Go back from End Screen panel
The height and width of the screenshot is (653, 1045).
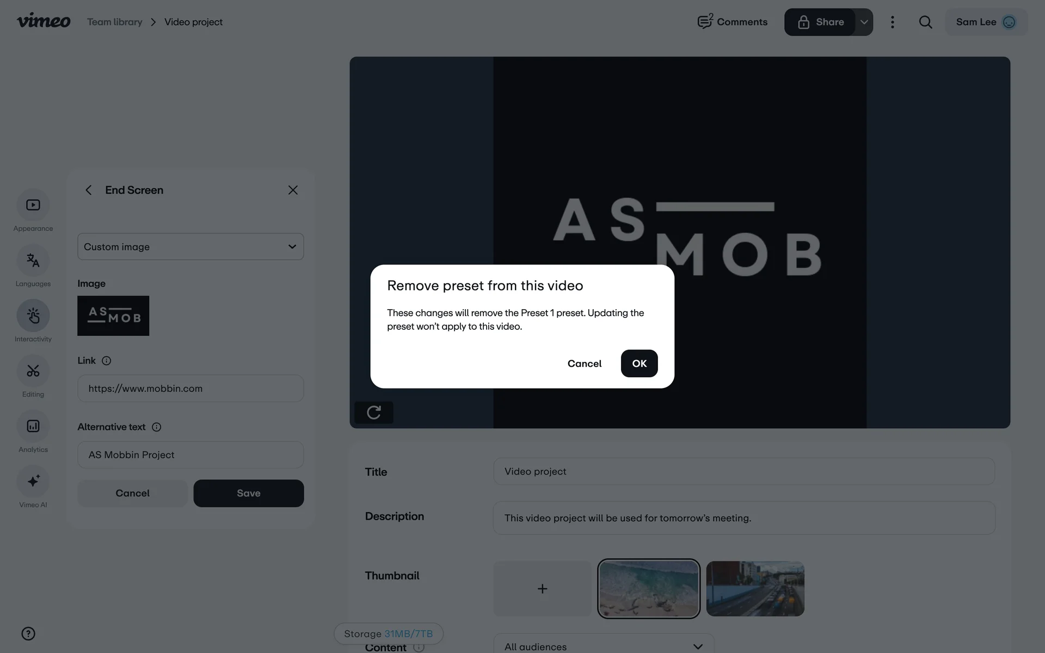click(x=89, y=190)
